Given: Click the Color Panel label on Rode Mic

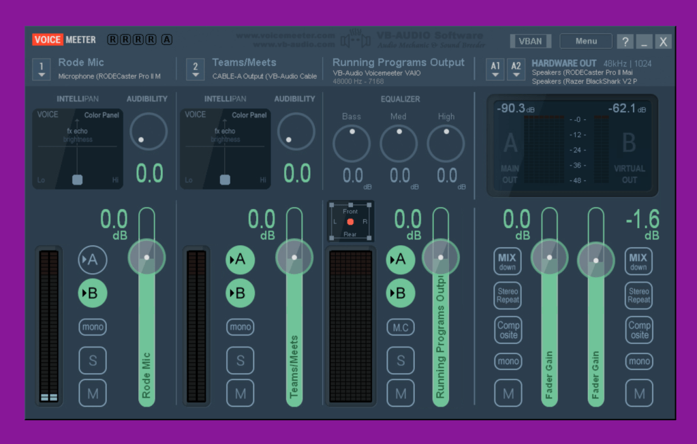Looking at the screenshot, I should (102, 115).
